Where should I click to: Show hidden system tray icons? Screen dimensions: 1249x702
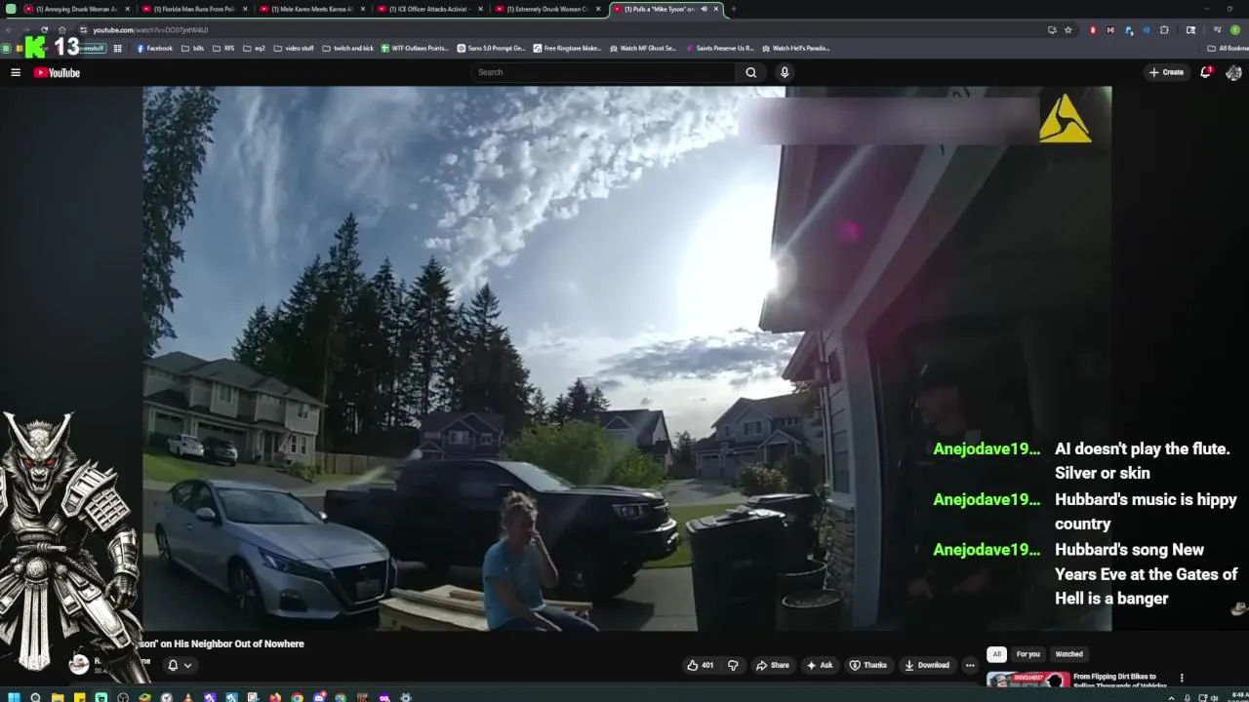pyautogui.click(x=1172, y=697)
